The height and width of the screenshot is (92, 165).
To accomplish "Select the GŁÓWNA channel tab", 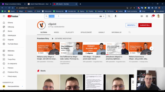I will point(44,32).
